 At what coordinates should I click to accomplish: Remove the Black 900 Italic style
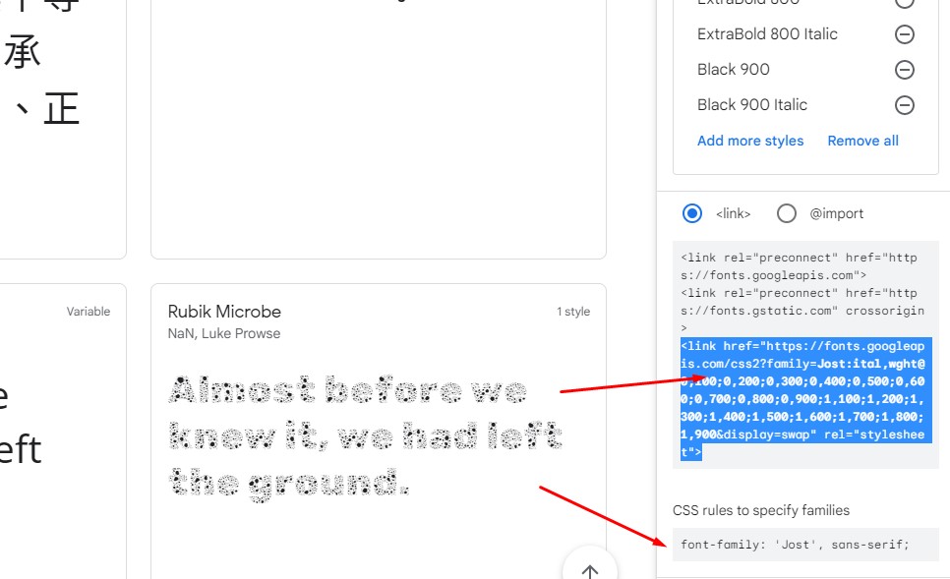pyautogui.click(x=905, y=105)
